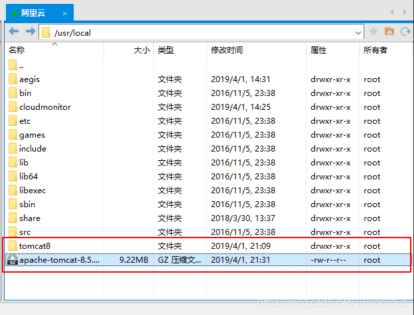The width and height of the screenshot is (414, 315).
Task: Click the back navigation arrow
Action: click(x=14, y=31)
